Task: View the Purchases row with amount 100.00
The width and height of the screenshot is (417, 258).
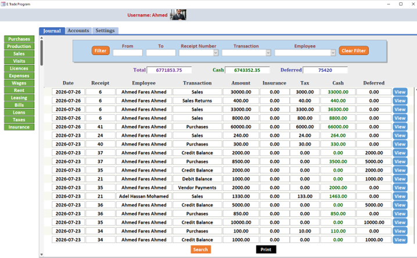Action: (x=400, y=231)
